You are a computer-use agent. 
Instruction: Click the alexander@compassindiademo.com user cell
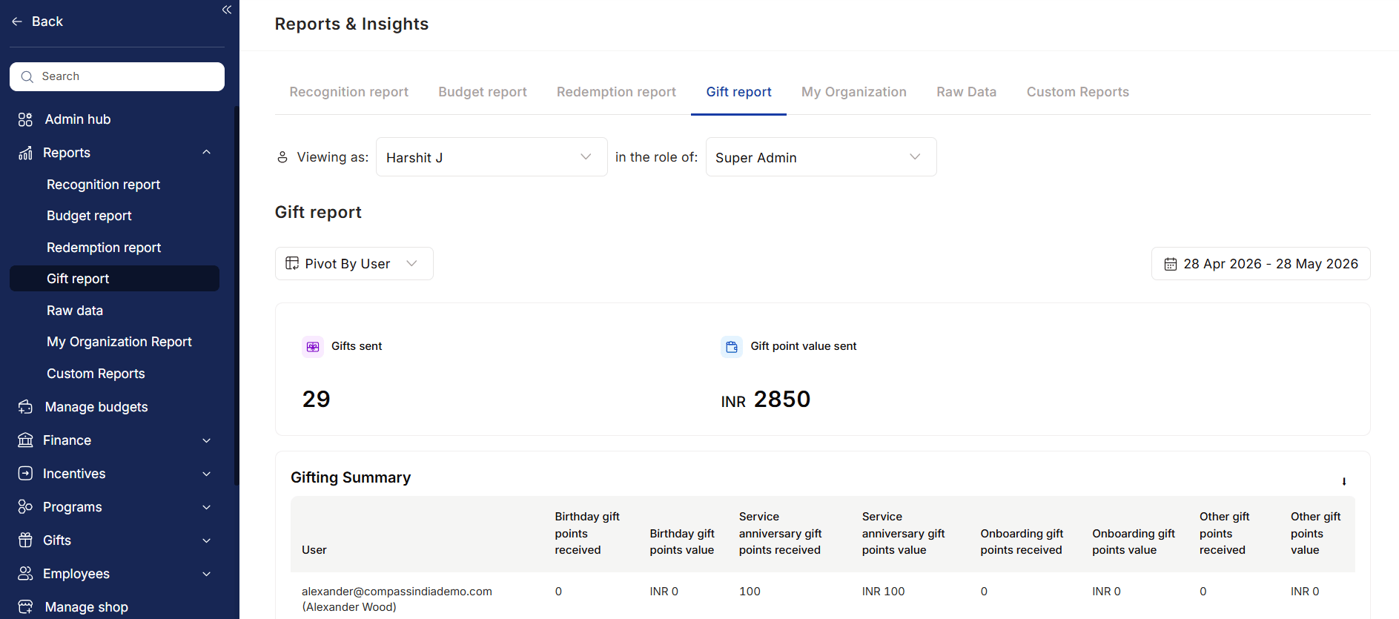[x=397, y=599]
